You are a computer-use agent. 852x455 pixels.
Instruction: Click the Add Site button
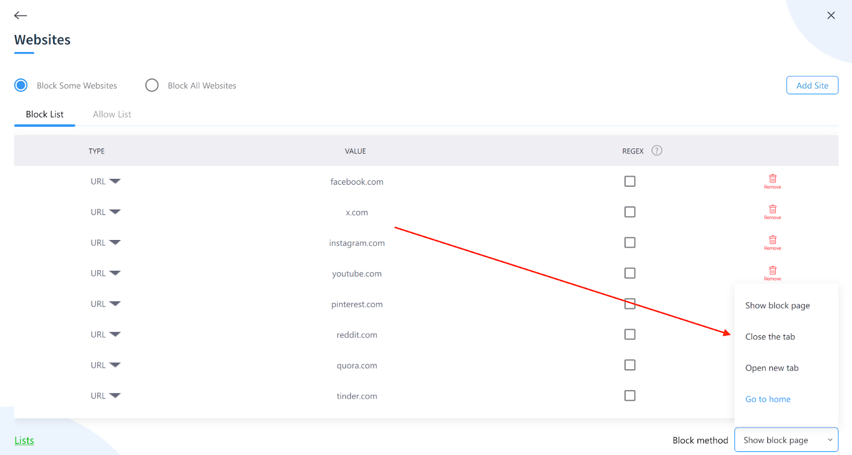tap(812, 85)
